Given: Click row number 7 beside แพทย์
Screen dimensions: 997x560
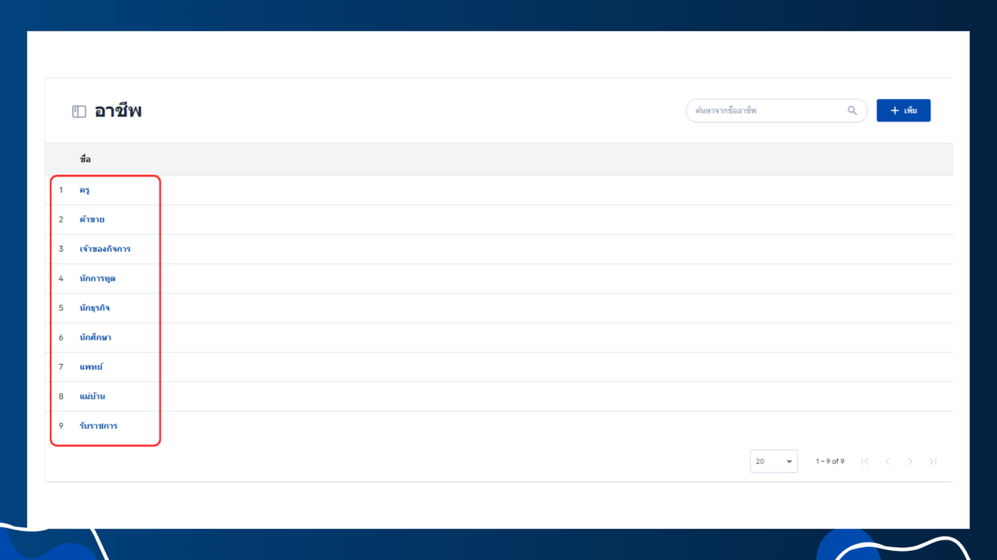Looking at the screenshot, I should (61, 366).
